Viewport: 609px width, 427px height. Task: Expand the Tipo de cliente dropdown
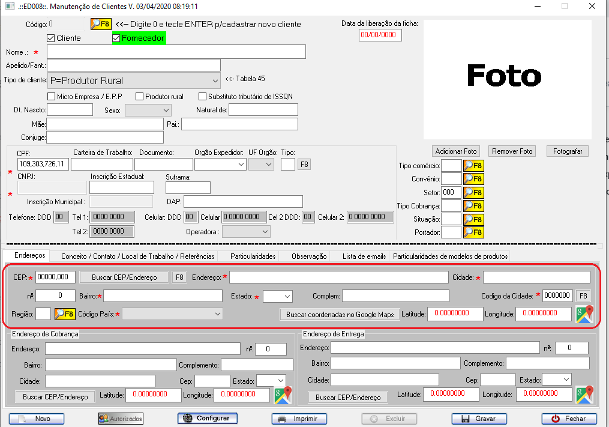(x=215, y=80)
